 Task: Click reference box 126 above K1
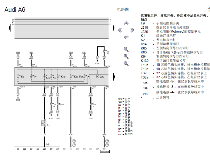coord(31,53)
